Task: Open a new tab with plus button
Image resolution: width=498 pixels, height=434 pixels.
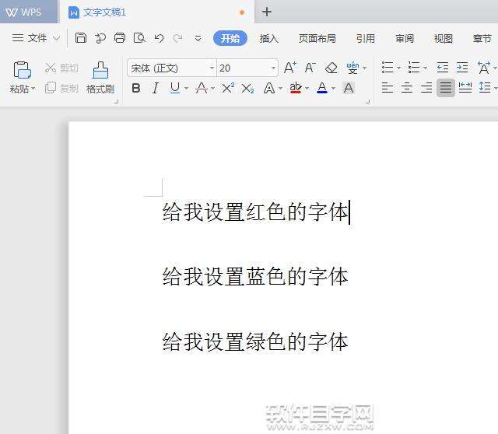Action: 267,12
